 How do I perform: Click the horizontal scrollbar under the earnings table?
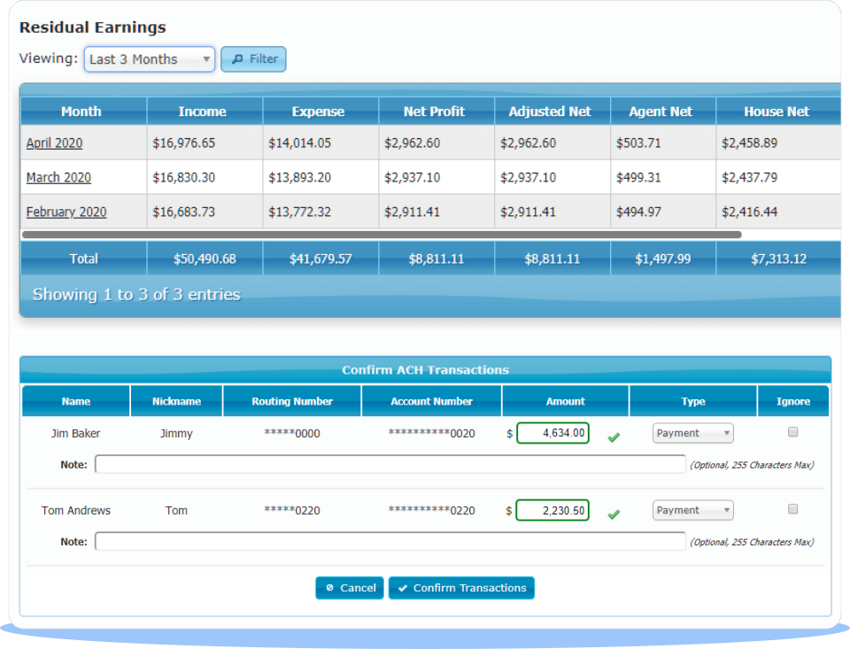[x=382, y=235]
